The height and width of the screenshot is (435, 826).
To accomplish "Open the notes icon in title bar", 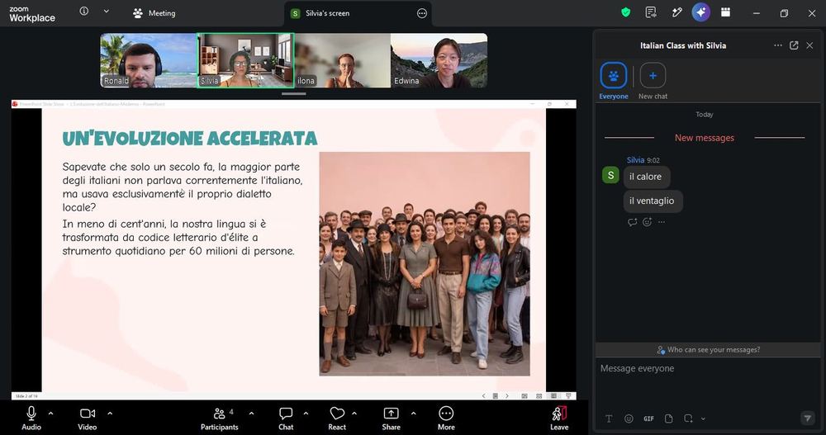I will pos(651,12).
